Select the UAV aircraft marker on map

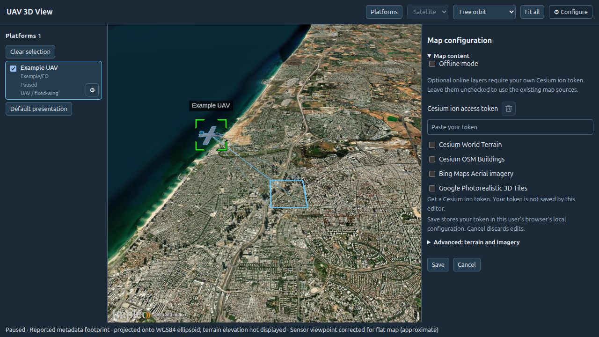coord(211,135)
